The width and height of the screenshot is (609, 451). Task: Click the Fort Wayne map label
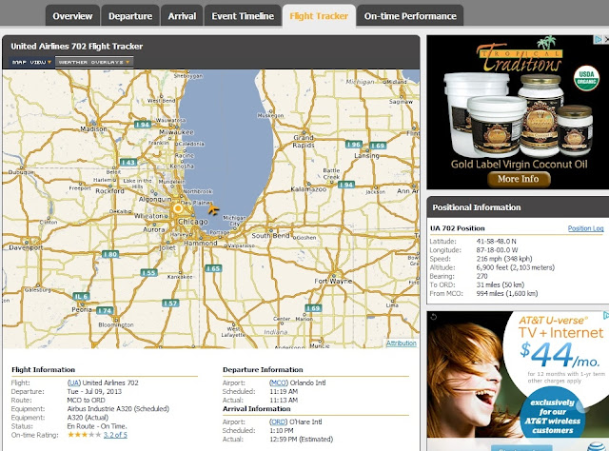[x=333, y=281]
